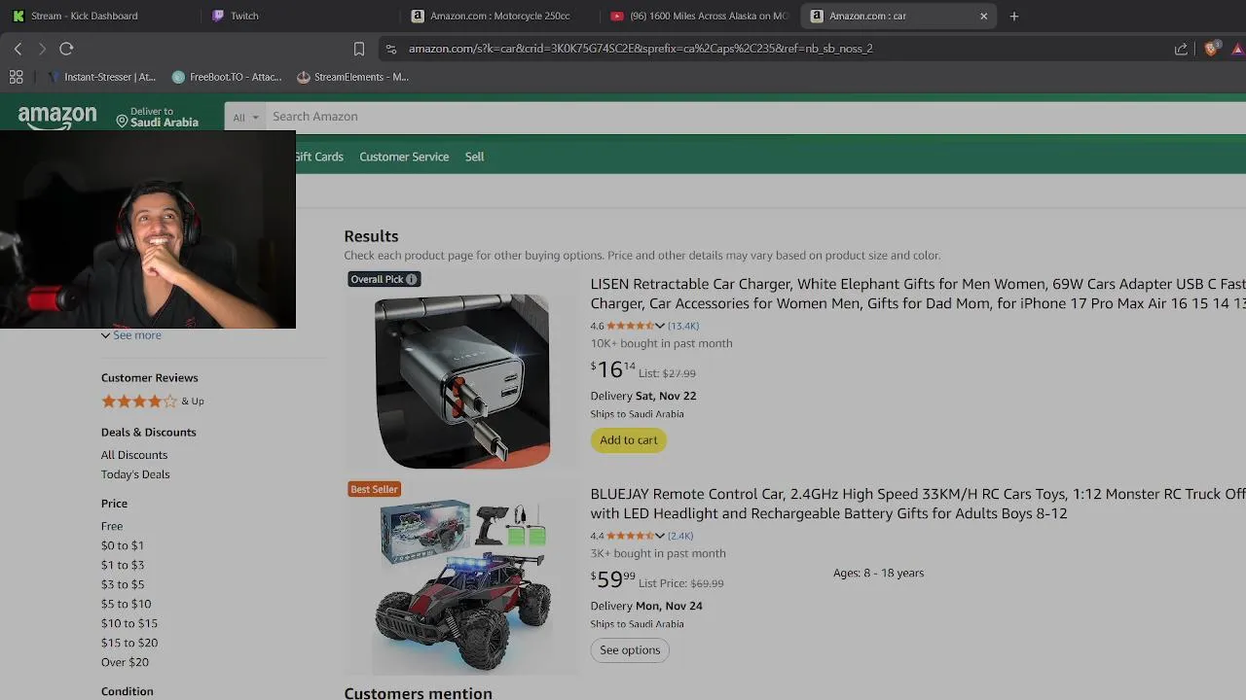The height and width of the screenshot is (700, 1246).
Task: Click the Overall Pick info icon
Action: coord(412,279)
